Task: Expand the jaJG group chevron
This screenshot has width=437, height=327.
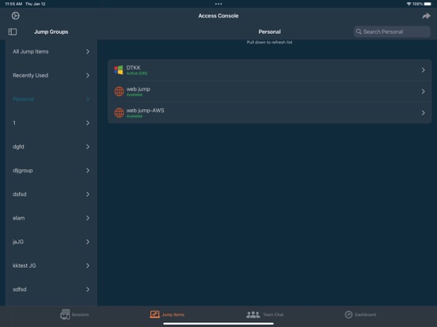Action: click(88, 242)
